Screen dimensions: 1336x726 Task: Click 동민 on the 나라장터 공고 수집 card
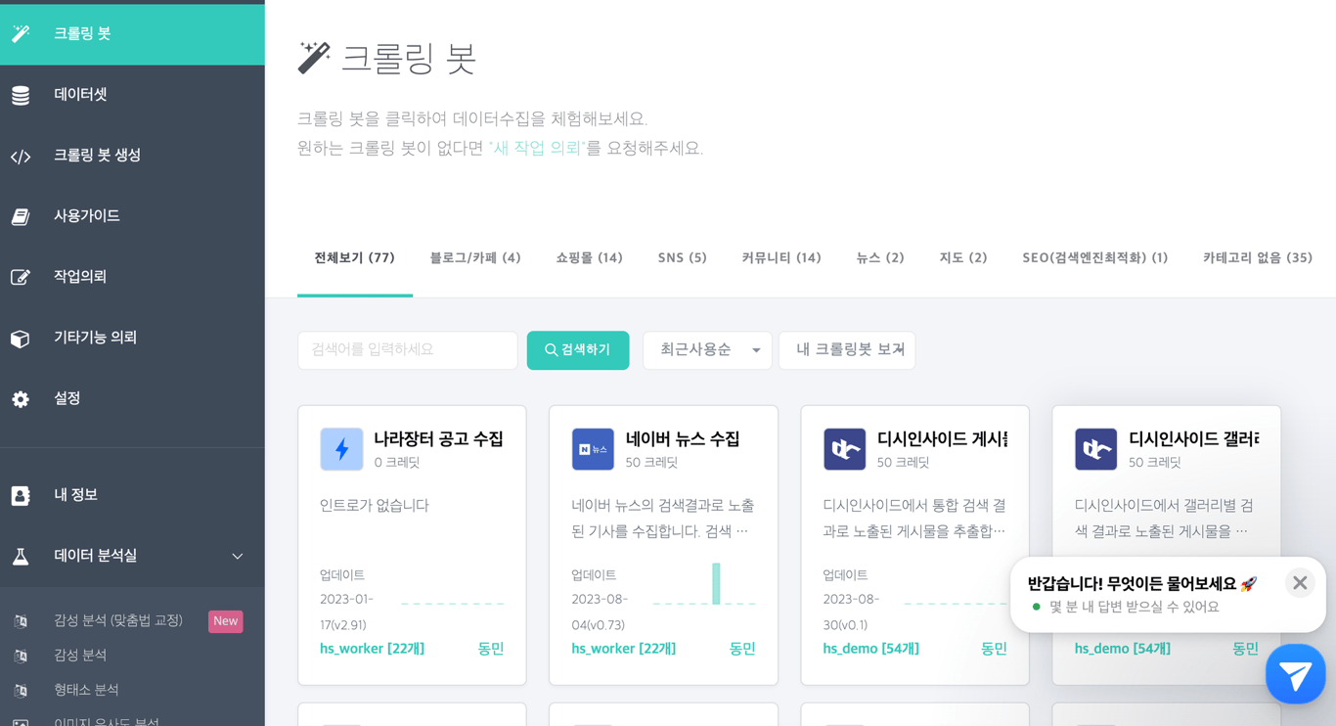(x=491, y=649)
